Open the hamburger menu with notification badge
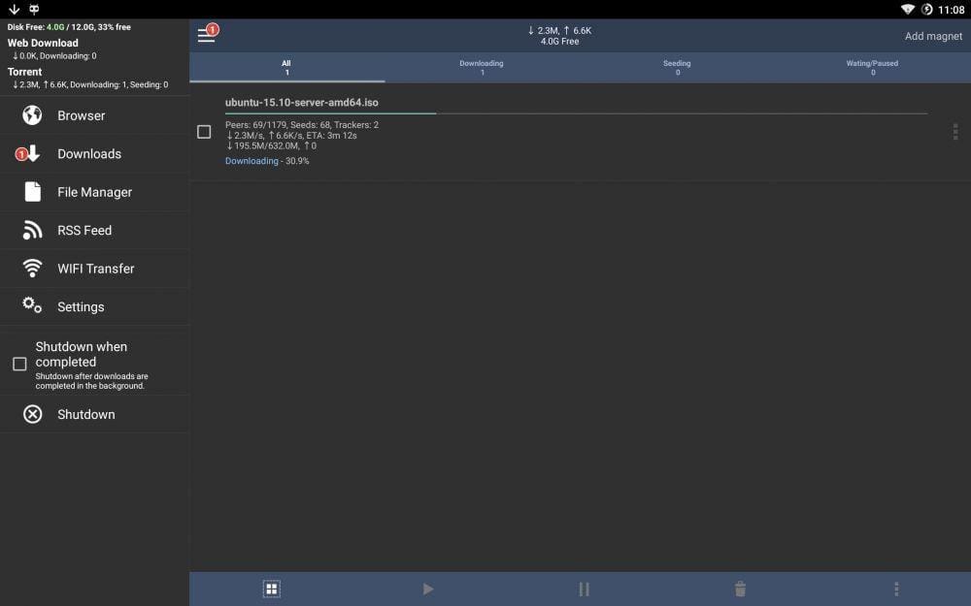 [x=207, y=36]
